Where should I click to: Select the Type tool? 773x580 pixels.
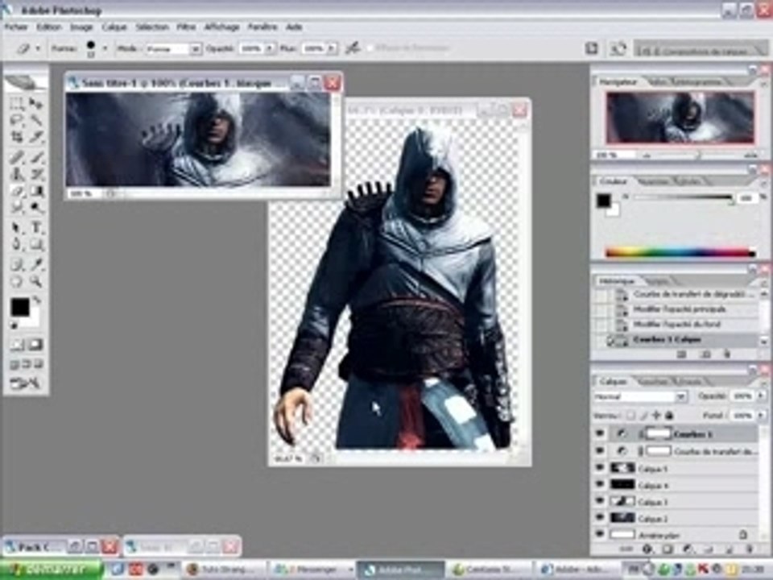coord(35,228)
